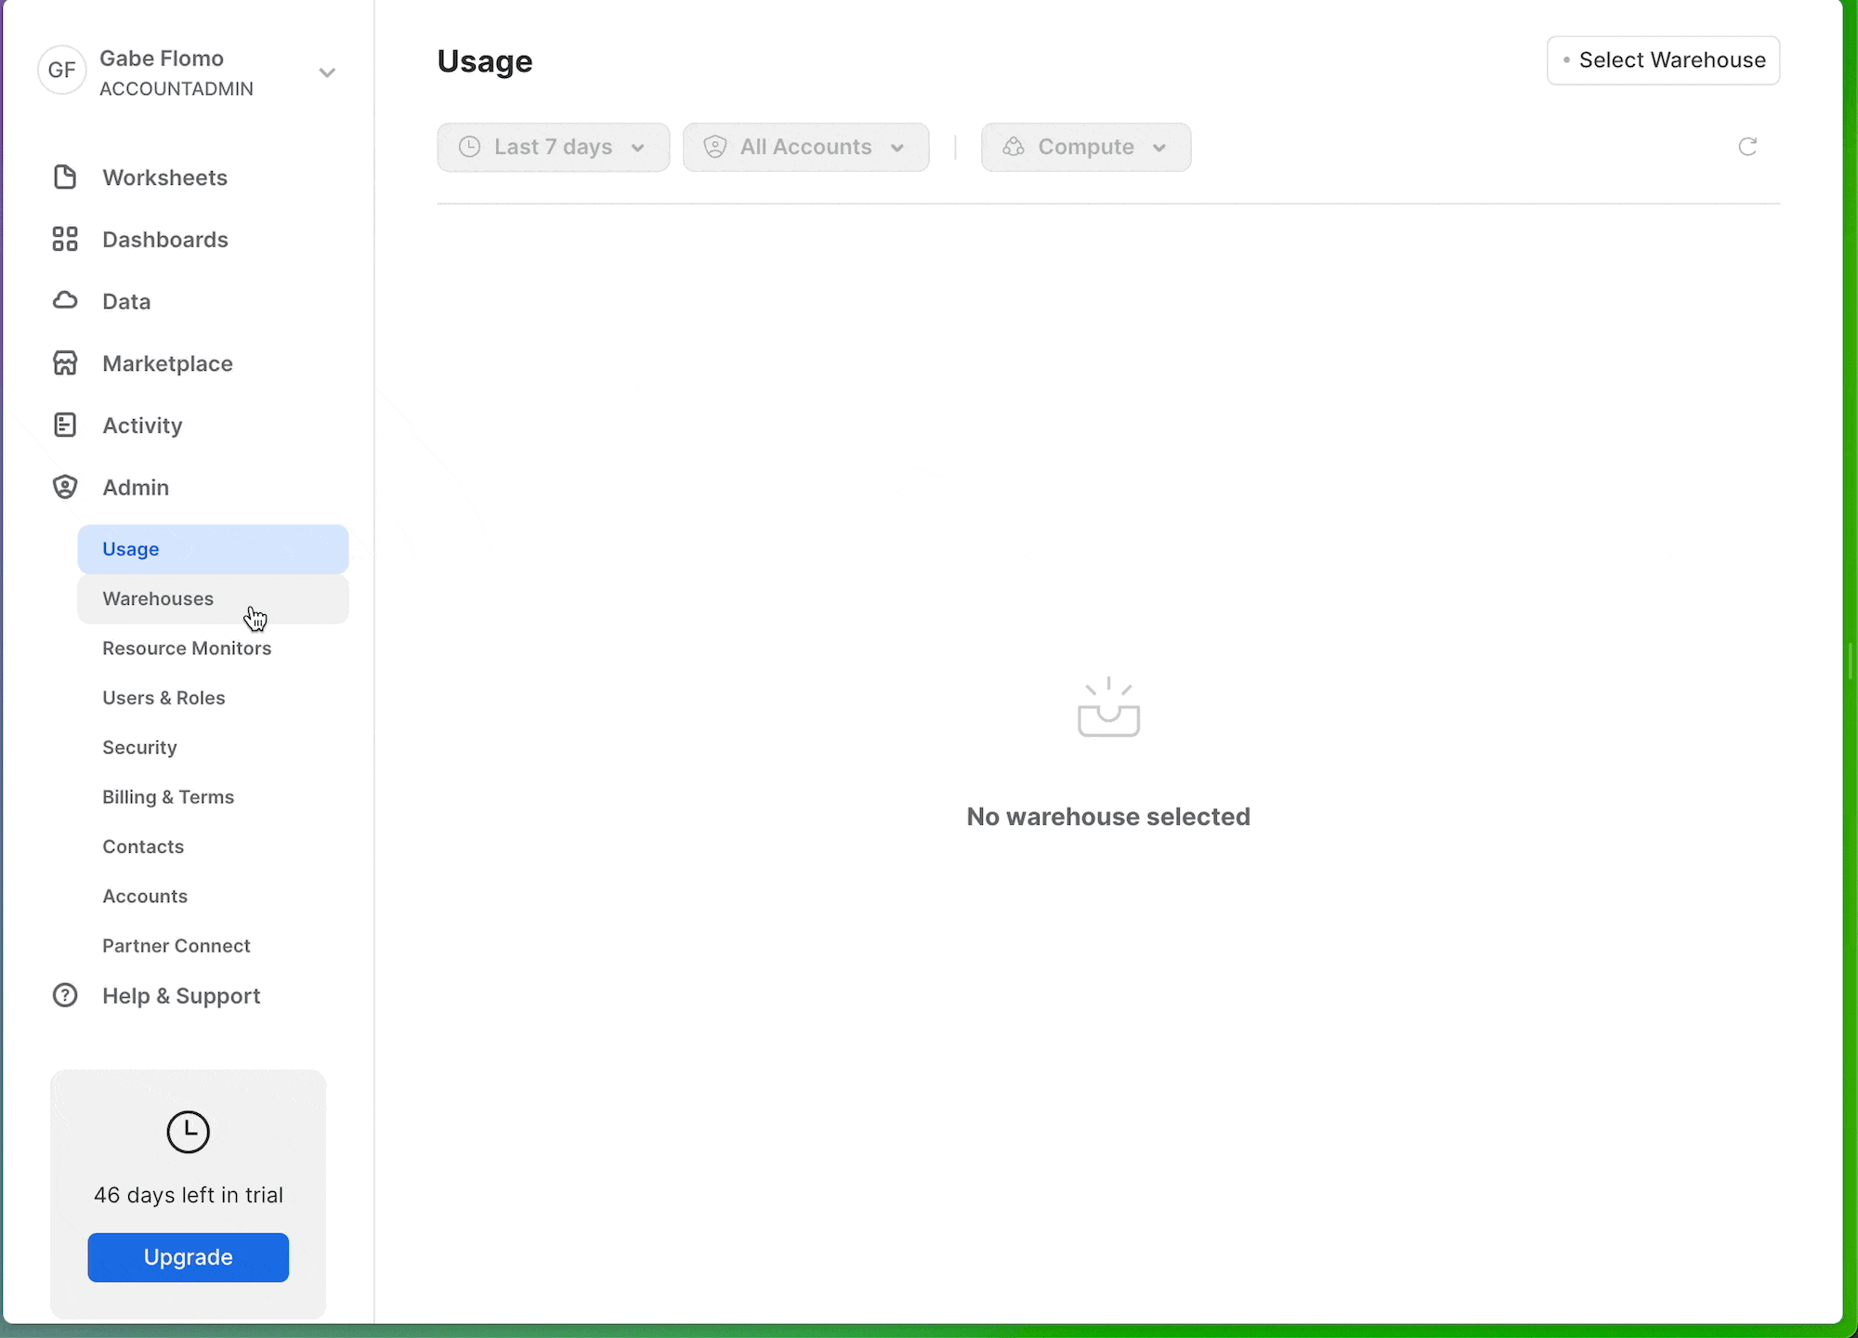
Task: Open the Billing & Terms page
Action: [x=168, y=797]
